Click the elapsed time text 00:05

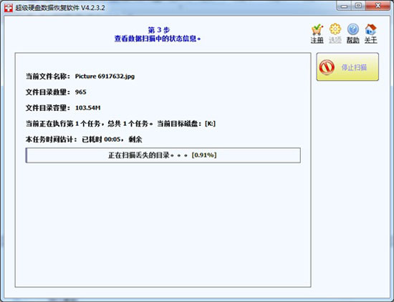click(112, 140)
